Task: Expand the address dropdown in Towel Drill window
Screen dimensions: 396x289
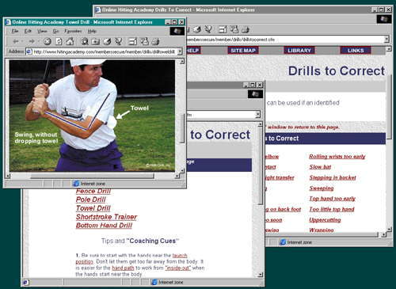Action: pos(180,51)
